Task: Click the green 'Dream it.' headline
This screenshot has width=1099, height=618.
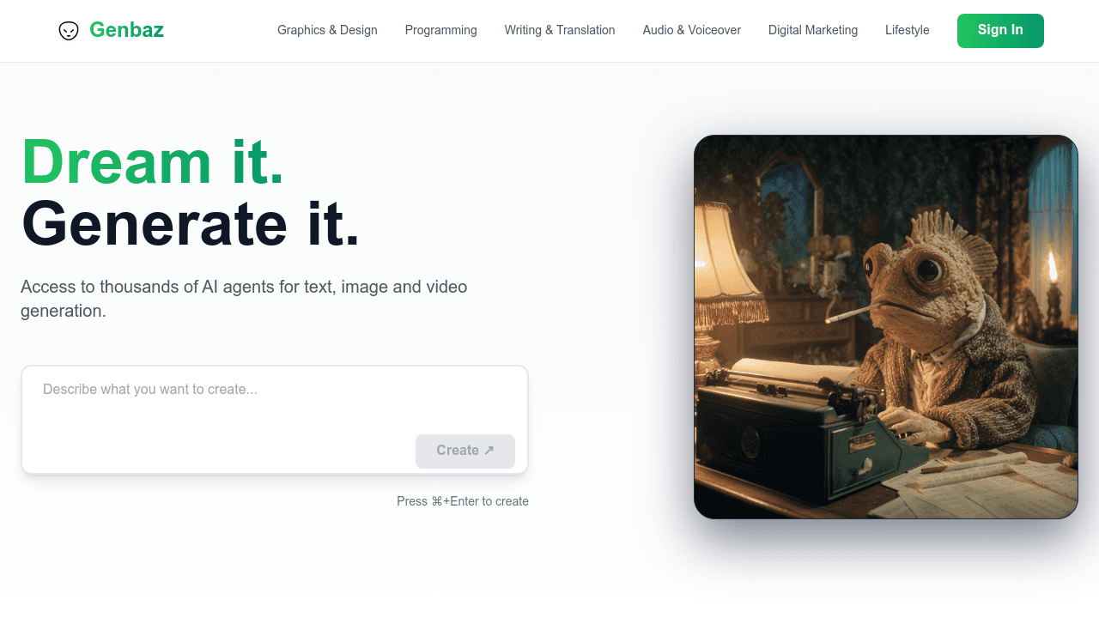Action: click(x=153, y=161)
